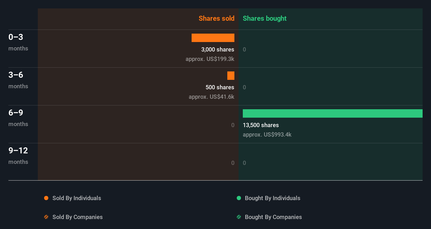431x229 pixels.
Task: Select the Sold By Companies legend label
Action: [77, 217]
